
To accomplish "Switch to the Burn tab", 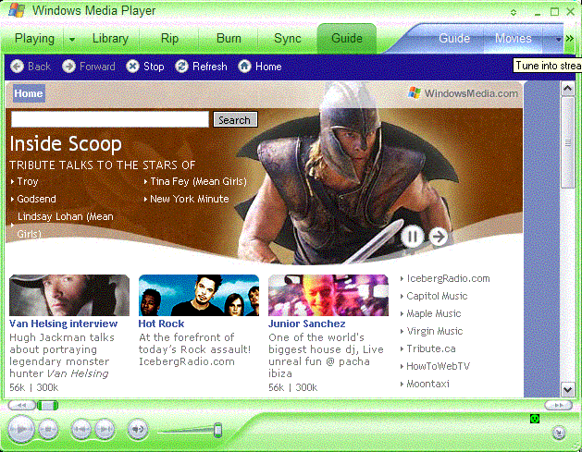I will (x=229, y=39).
